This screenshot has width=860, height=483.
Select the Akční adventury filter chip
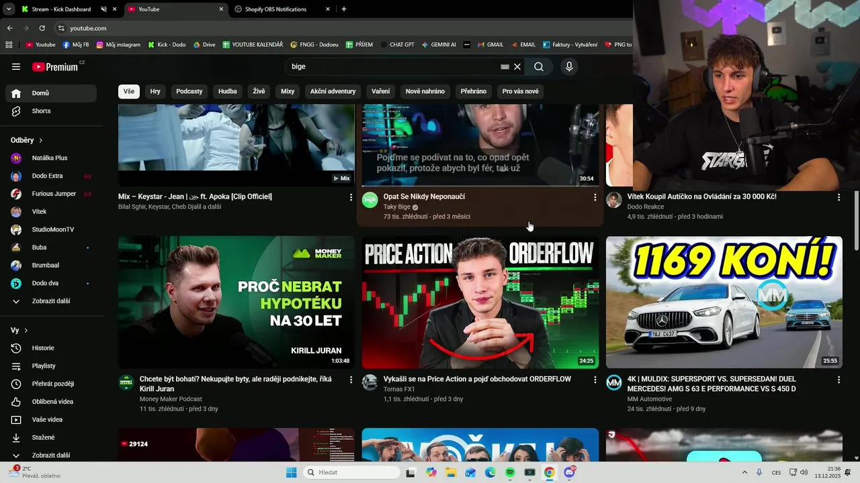(333, 91)
